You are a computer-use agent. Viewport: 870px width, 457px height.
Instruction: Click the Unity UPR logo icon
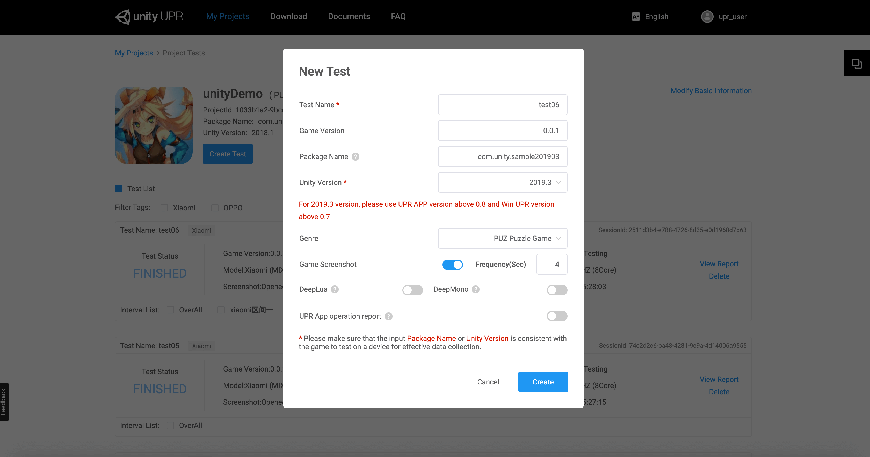point(123,17)
